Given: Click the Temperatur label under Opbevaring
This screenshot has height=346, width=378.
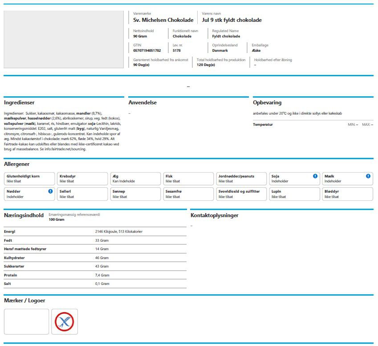Looking at the screenshot, I should click(263, 124).
